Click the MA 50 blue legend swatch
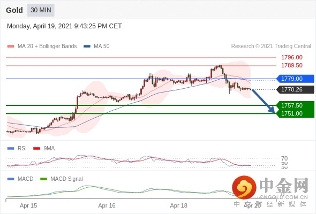This screenshot has width=316, height=214. (x=87, y=47)
